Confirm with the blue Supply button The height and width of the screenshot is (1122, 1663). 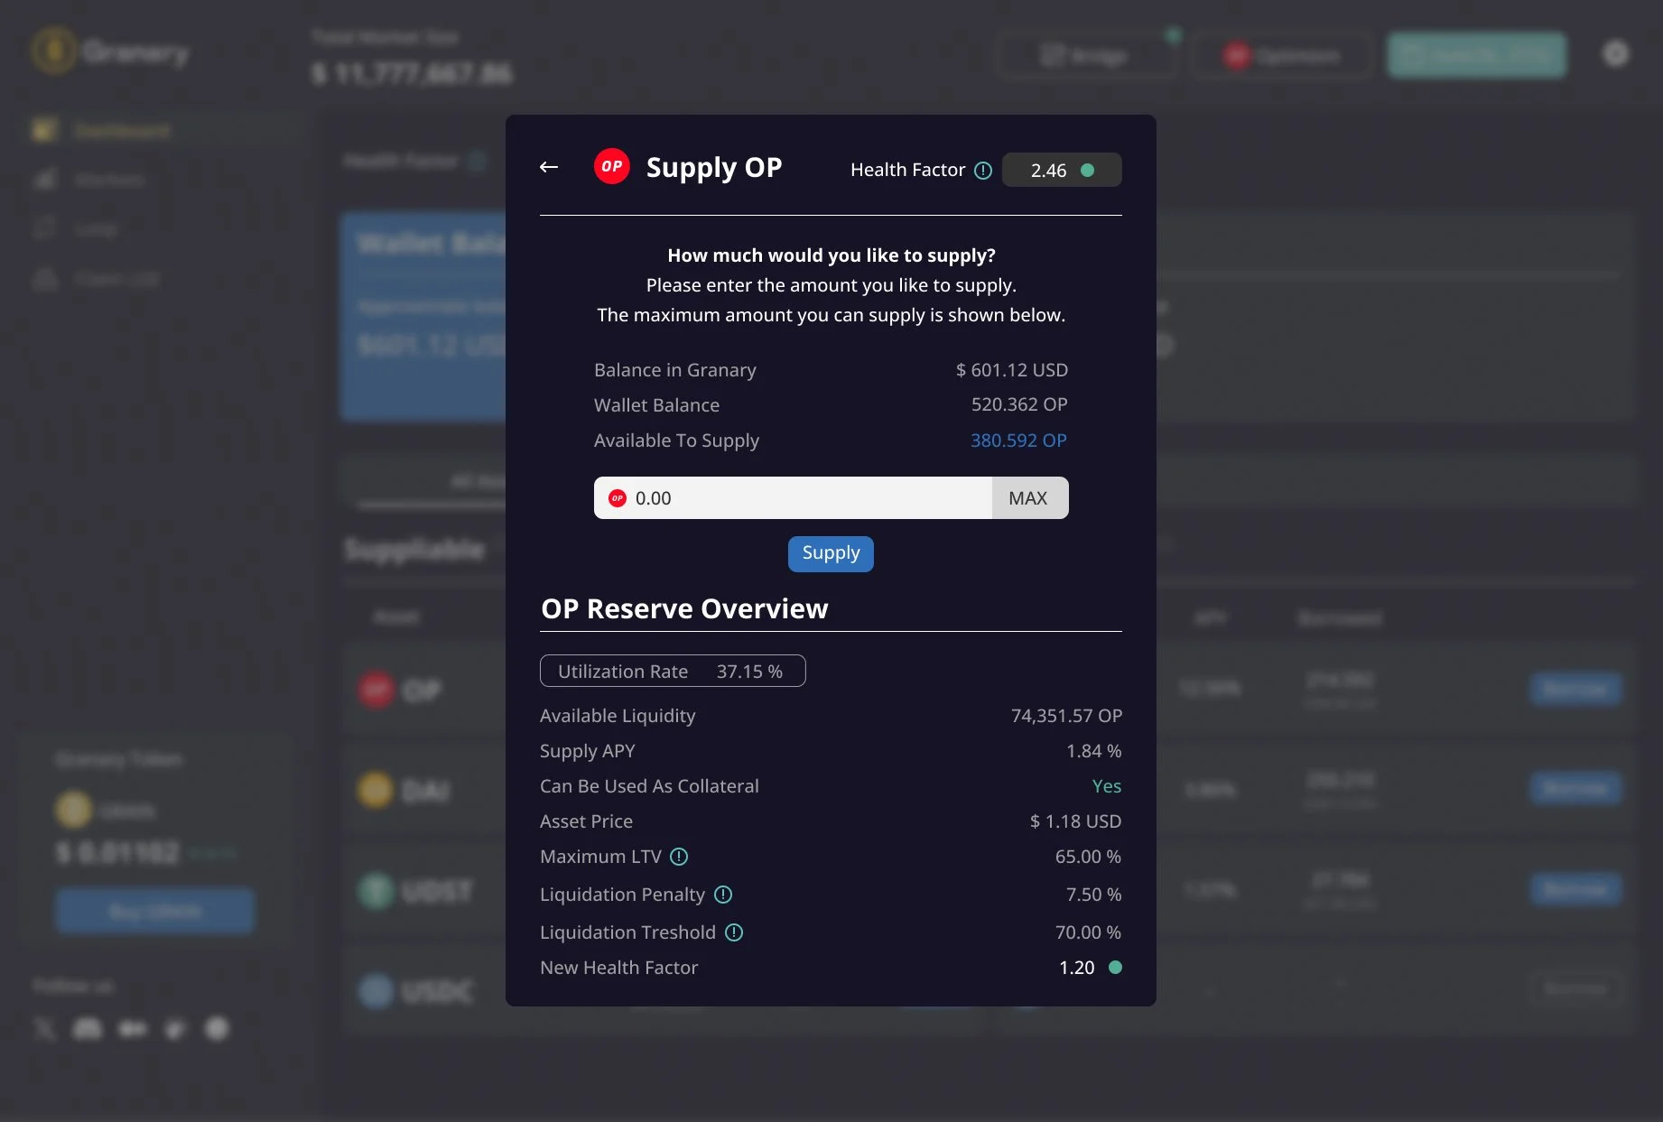point(831,553)
